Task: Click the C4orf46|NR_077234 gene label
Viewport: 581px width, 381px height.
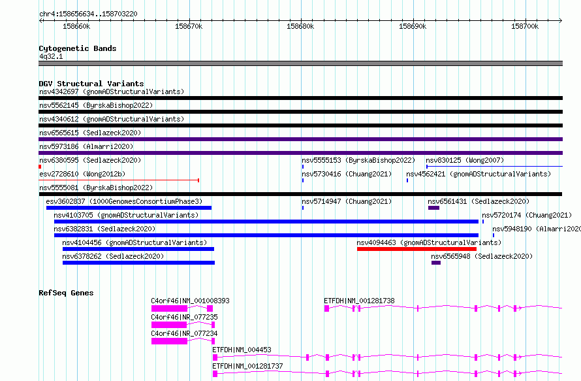Action: [184, 333]
